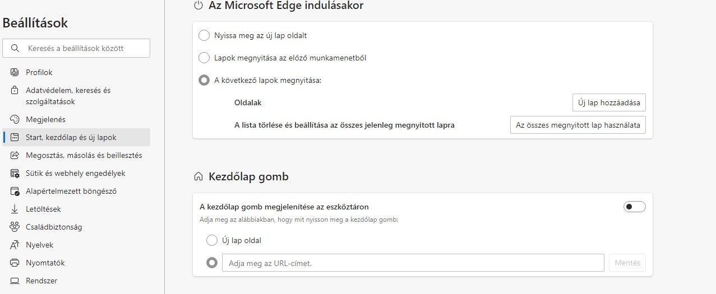The height and width of the screenshot is (294, 716).
Task: Click the search magnifier icon in settings
Action: [x=15, y=48]
